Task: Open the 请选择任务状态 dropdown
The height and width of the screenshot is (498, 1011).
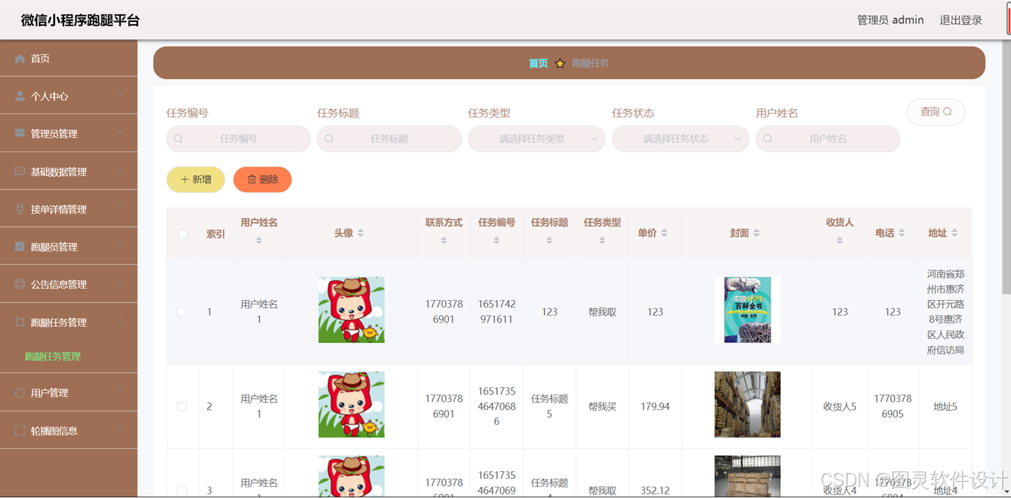Action: click(x=680, y=139)
